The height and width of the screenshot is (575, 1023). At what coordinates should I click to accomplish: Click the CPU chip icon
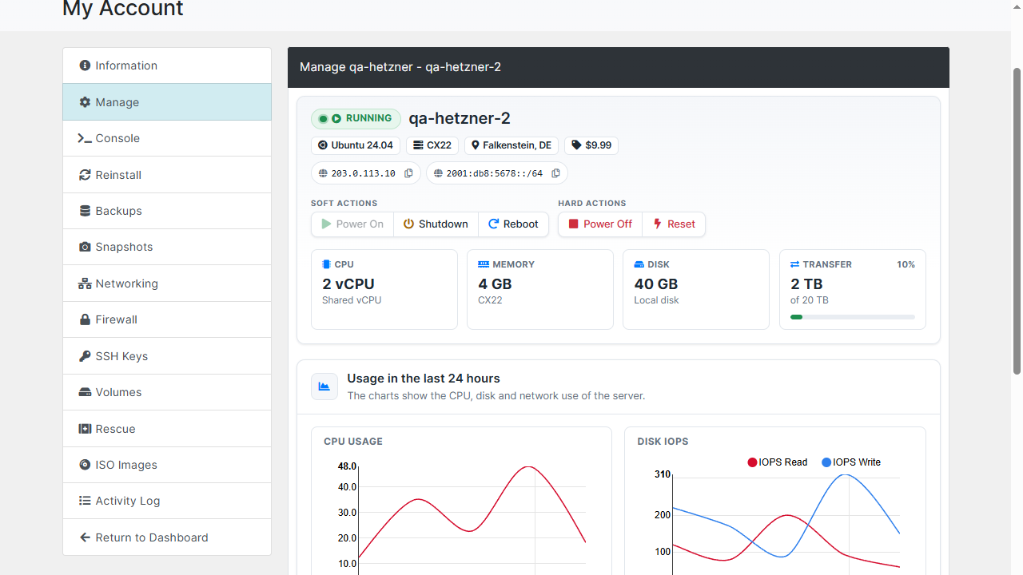coord(326,264)
